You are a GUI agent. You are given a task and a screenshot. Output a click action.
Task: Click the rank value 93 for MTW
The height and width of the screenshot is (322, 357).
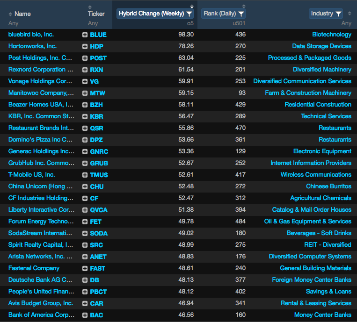(242, 93)
